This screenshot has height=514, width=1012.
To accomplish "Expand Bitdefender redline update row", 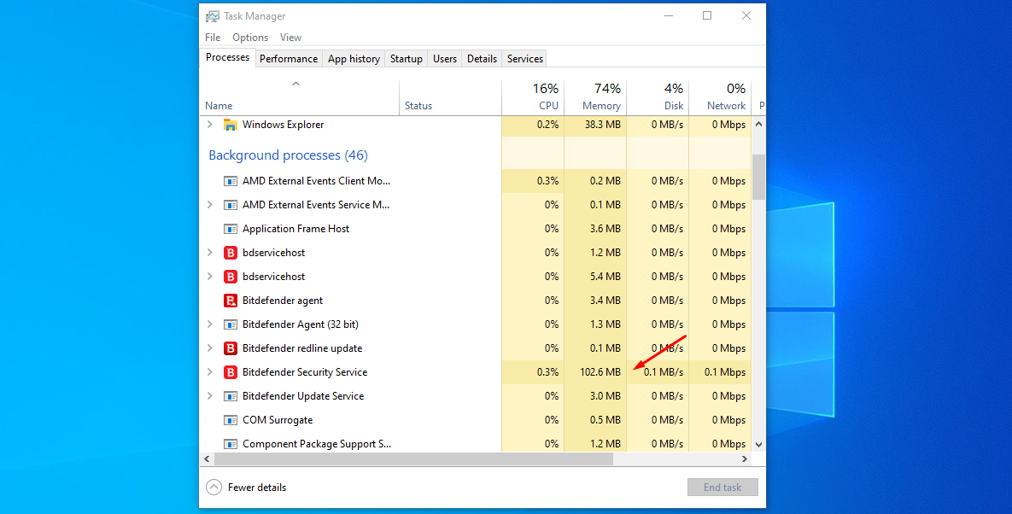I will 210,348.
